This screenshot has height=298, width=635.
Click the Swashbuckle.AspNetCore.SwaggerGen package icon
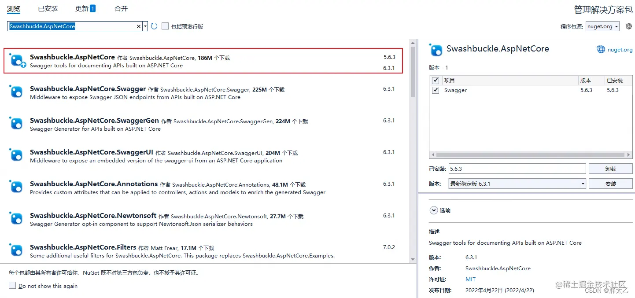16,123
